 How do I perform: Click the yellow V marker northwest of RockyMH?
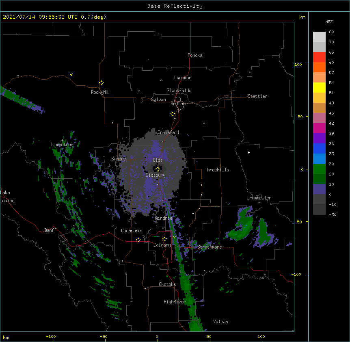(71, 75)
